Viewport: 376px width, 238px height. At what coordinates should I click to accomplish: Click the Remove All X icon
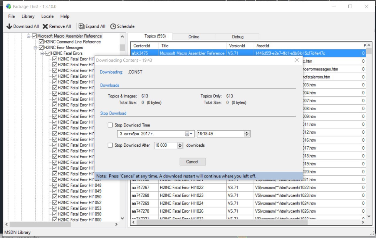(45, 26)
